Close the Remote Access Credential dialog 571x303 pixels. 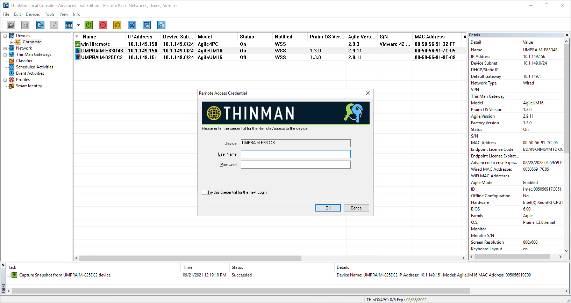tap(367, 93)
